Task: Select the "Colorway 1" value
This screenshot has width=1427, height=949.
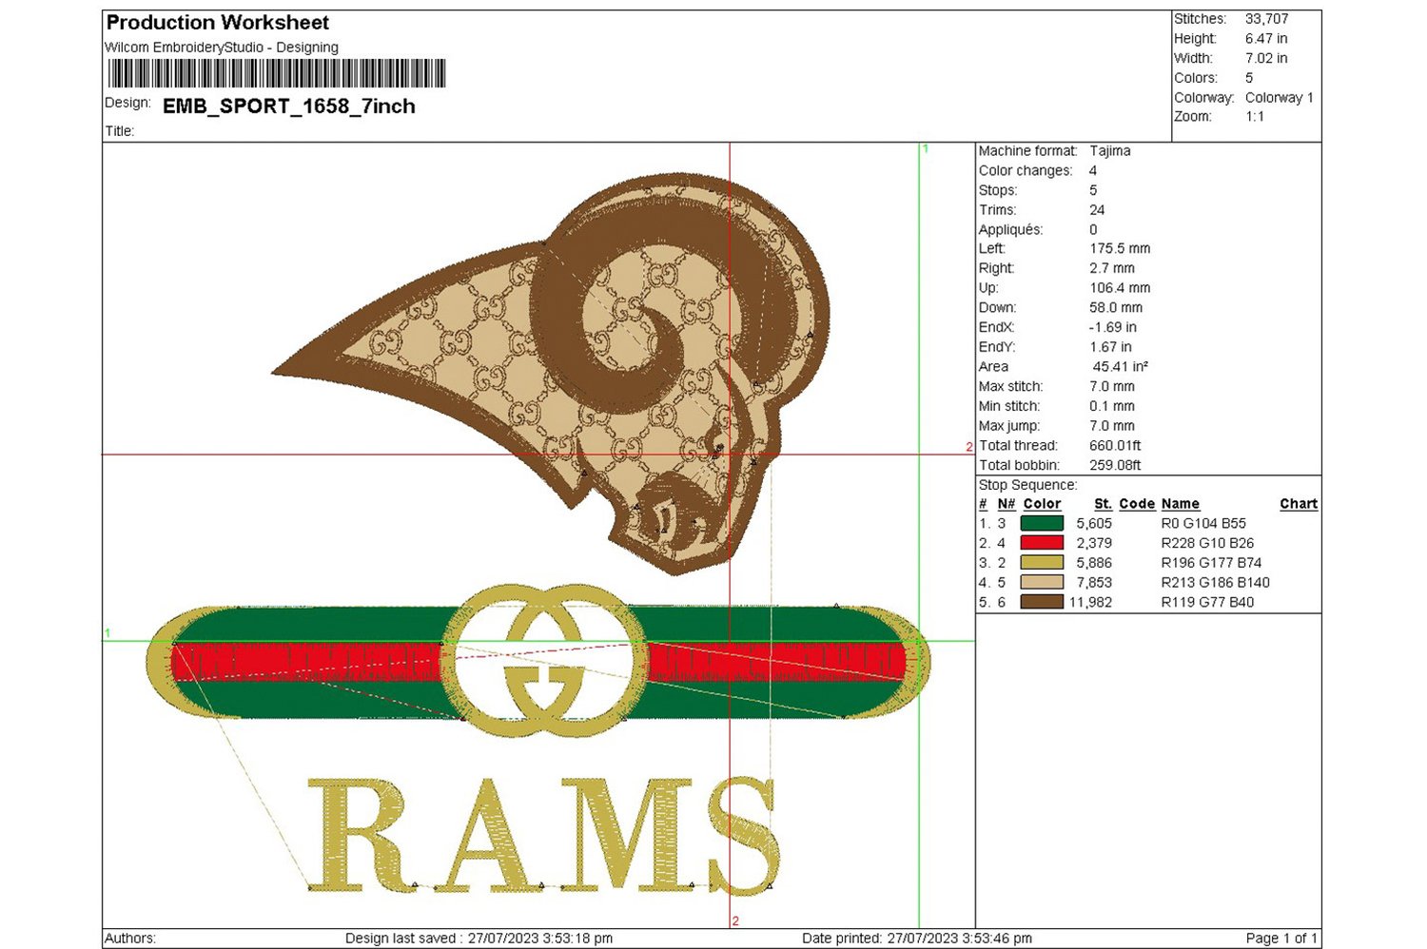Action: [x=1280, y=98]
